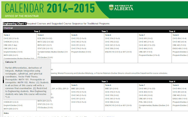Click Complementary Studies Elective in Chemical Term 4

pos(53,53)
